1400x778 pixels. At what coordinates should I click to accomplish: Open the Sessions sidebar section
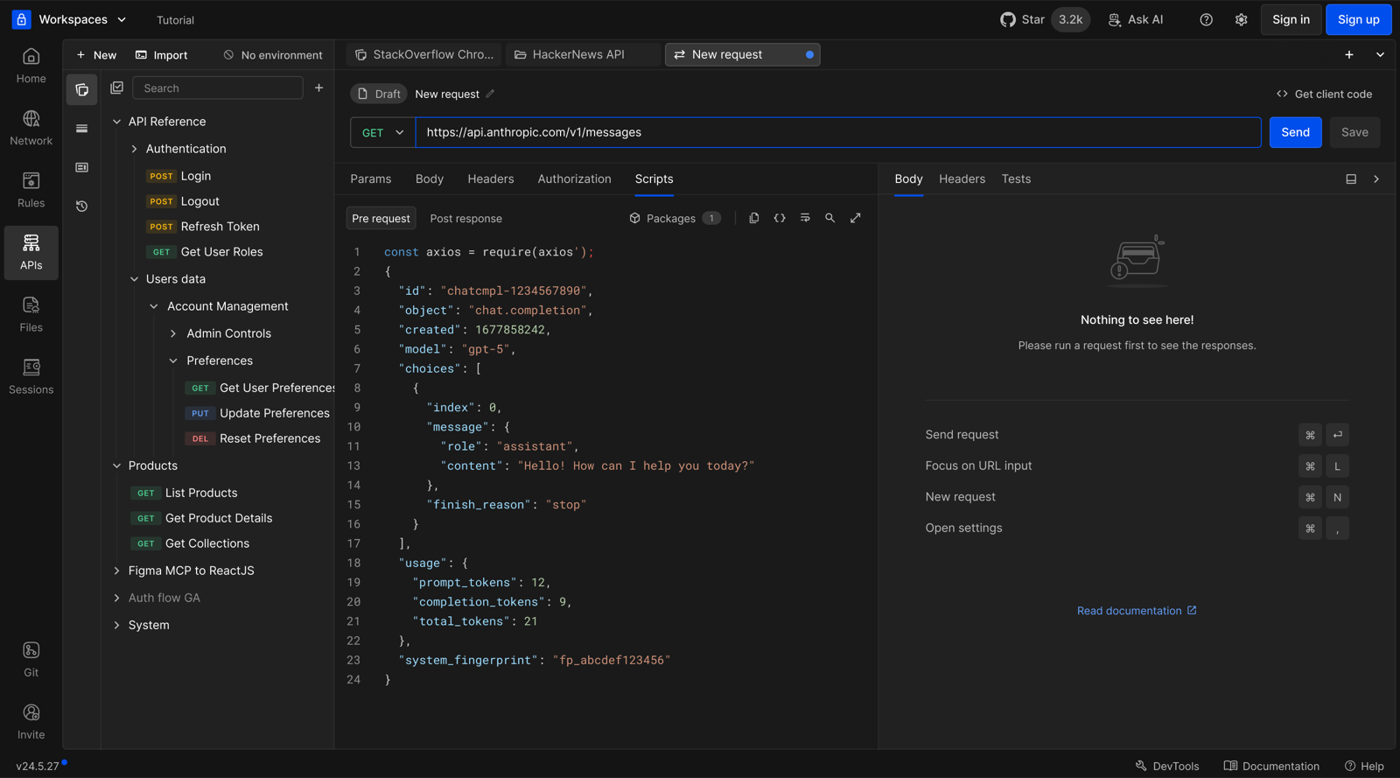31,377
